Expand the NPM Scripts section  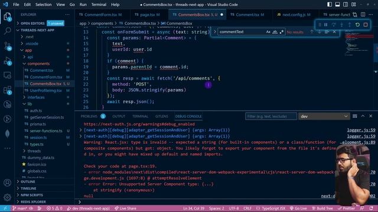pos(31,195)
